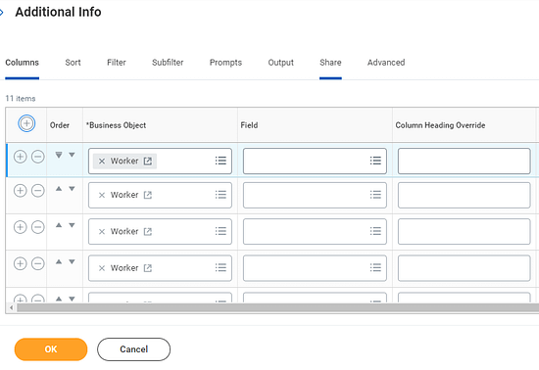The width and height of the screenshot is (539, 370).
Task: Add a new row using the header plus icon
Action: [26, 123]
